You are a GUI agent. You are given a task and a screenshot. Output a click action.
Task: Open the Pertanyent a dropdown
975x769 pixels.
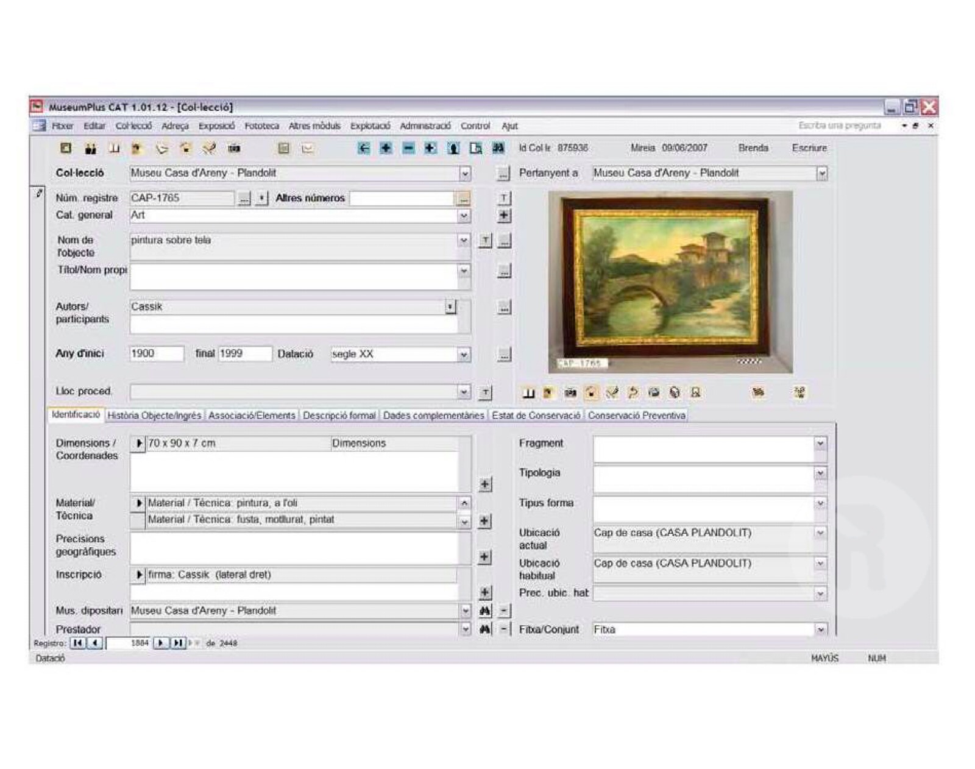(x=821, y=174)
